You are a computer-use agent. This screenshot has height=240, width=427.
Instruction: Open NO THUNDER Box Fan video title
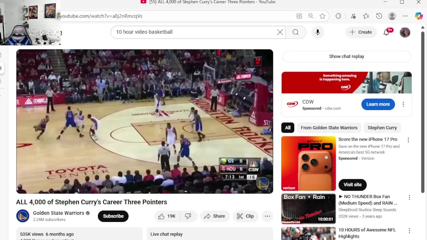click(x=368, y=200)
